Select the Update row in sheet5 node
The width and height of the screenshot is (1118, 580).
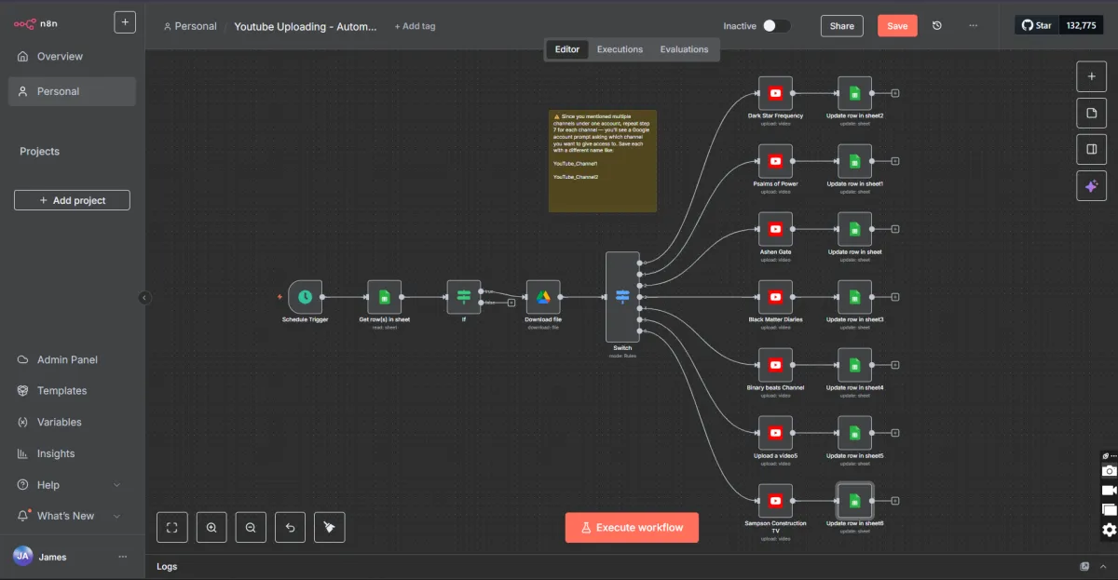[854, 433]
